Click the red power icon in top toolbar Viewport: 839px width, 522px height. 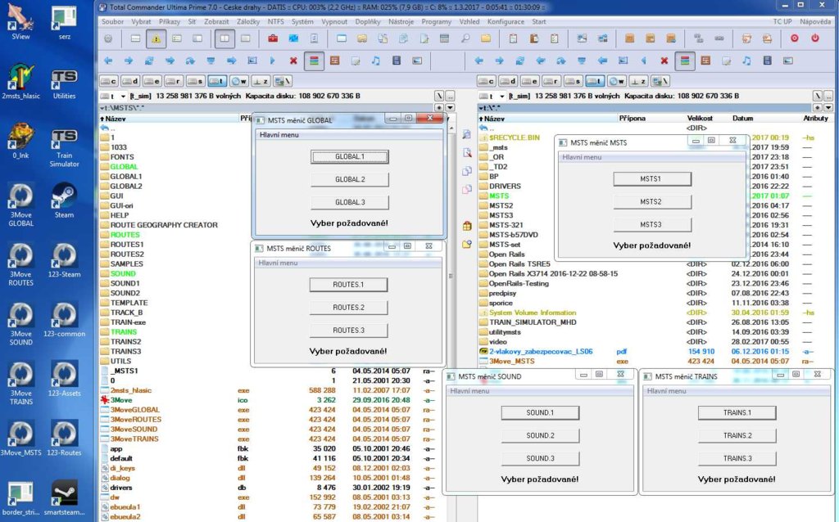pos(814,38)
